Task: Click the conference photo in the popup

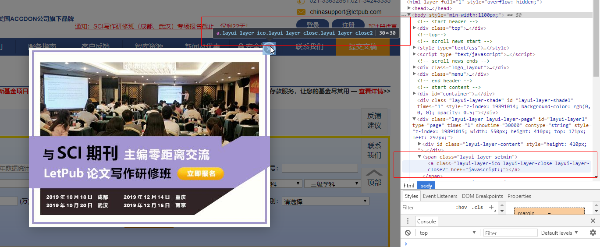Action: pyautogui.click(x=149, y=99)
